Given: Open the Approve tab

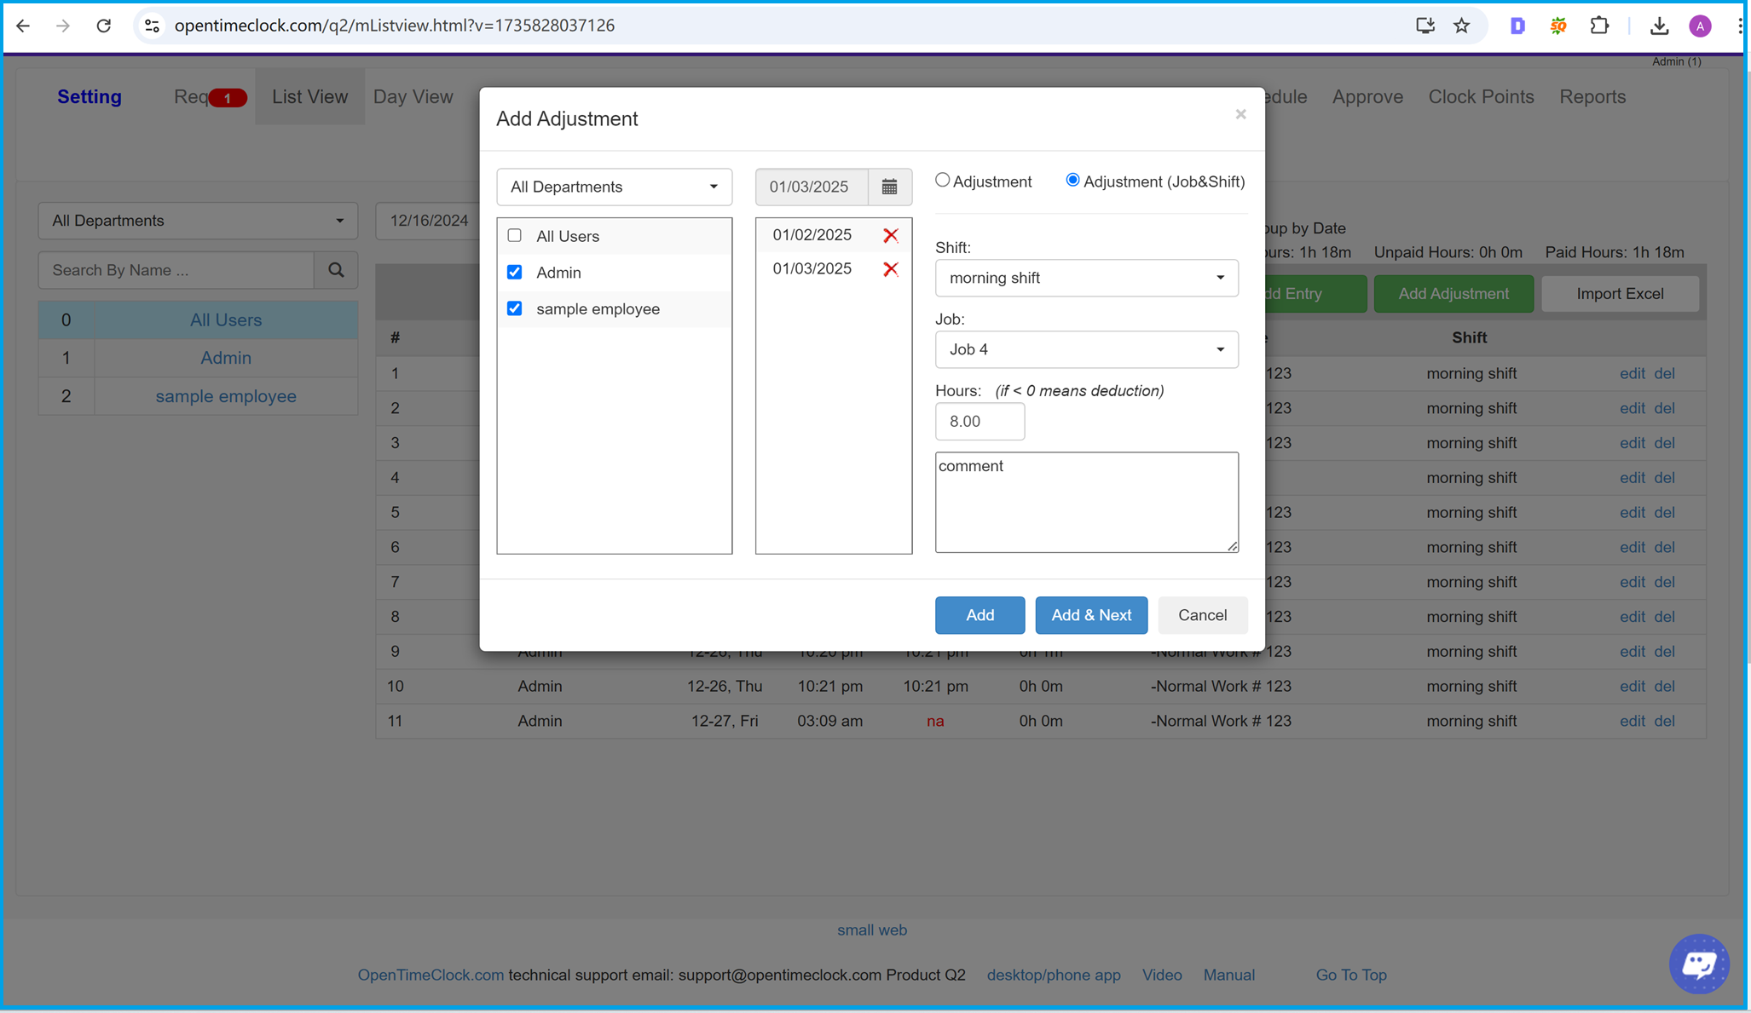Looking at the screenshot, I should point(1367,96).
